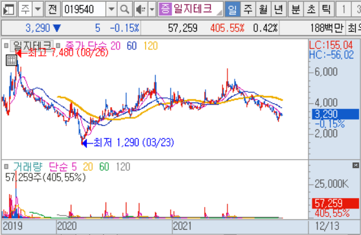Switch to 주 weekly chart tab
Image resolution: width=361 pixels, height=235 pixels.
pyautogui.click(x=248, y=10)
